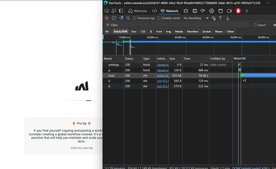Open out-4.5.4 initiator of 222 ms request
Viewport: 276px width, 169px height.
163,86
